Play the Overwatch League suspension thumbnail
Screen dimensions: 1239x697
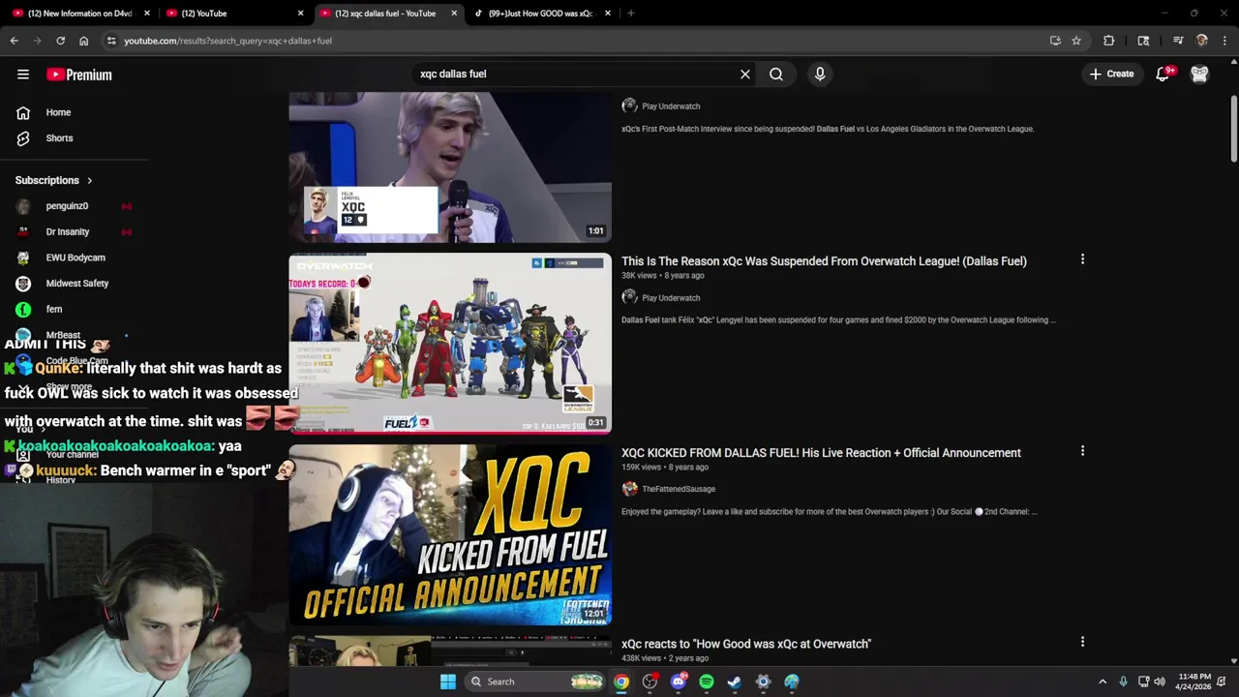click(450, 343)
